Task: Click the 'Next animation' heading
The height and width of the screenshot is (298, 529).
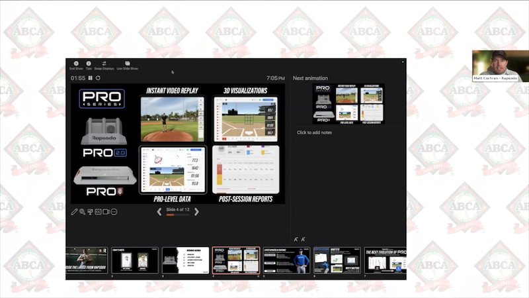Action: 310,78
